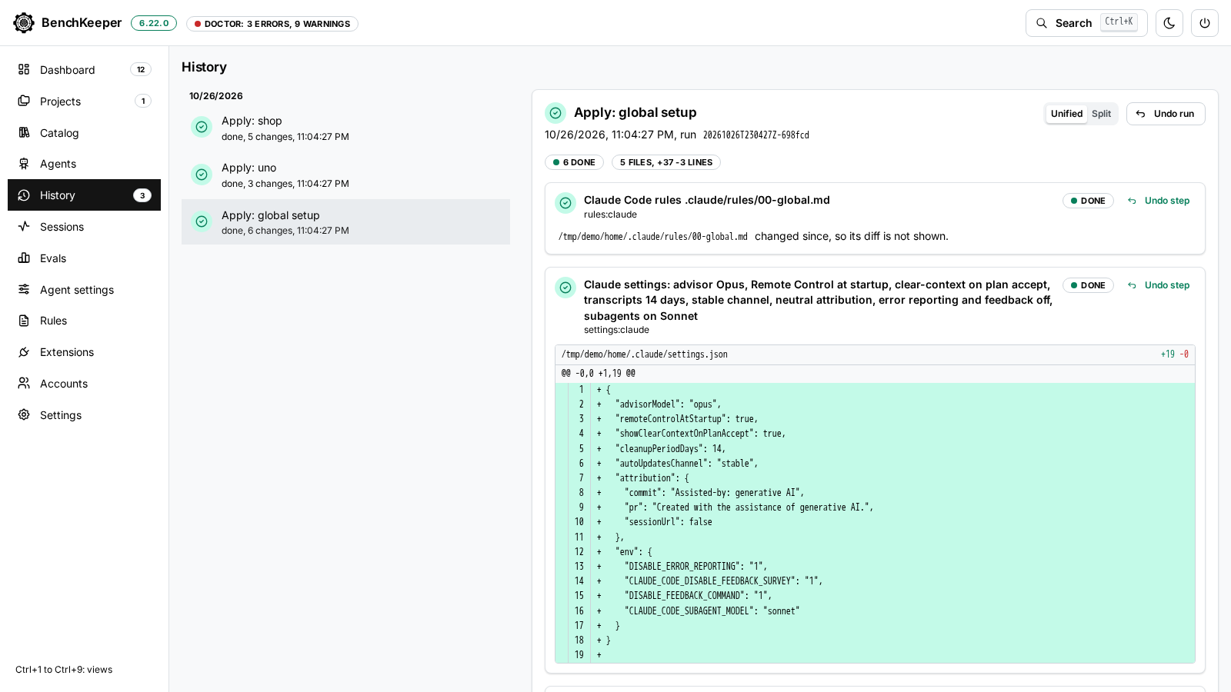Image resolution: width=1231 pixels, height=692 pixels.
Task: Click the check icon on Claude Code rules step
Action: [x=565, y=203]
